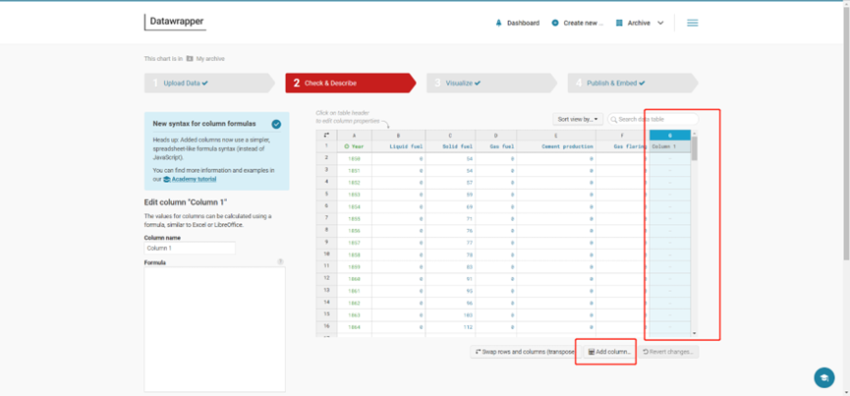Focus the Formula text area
This screenshot has height=396, width=850.
point(214,329)
